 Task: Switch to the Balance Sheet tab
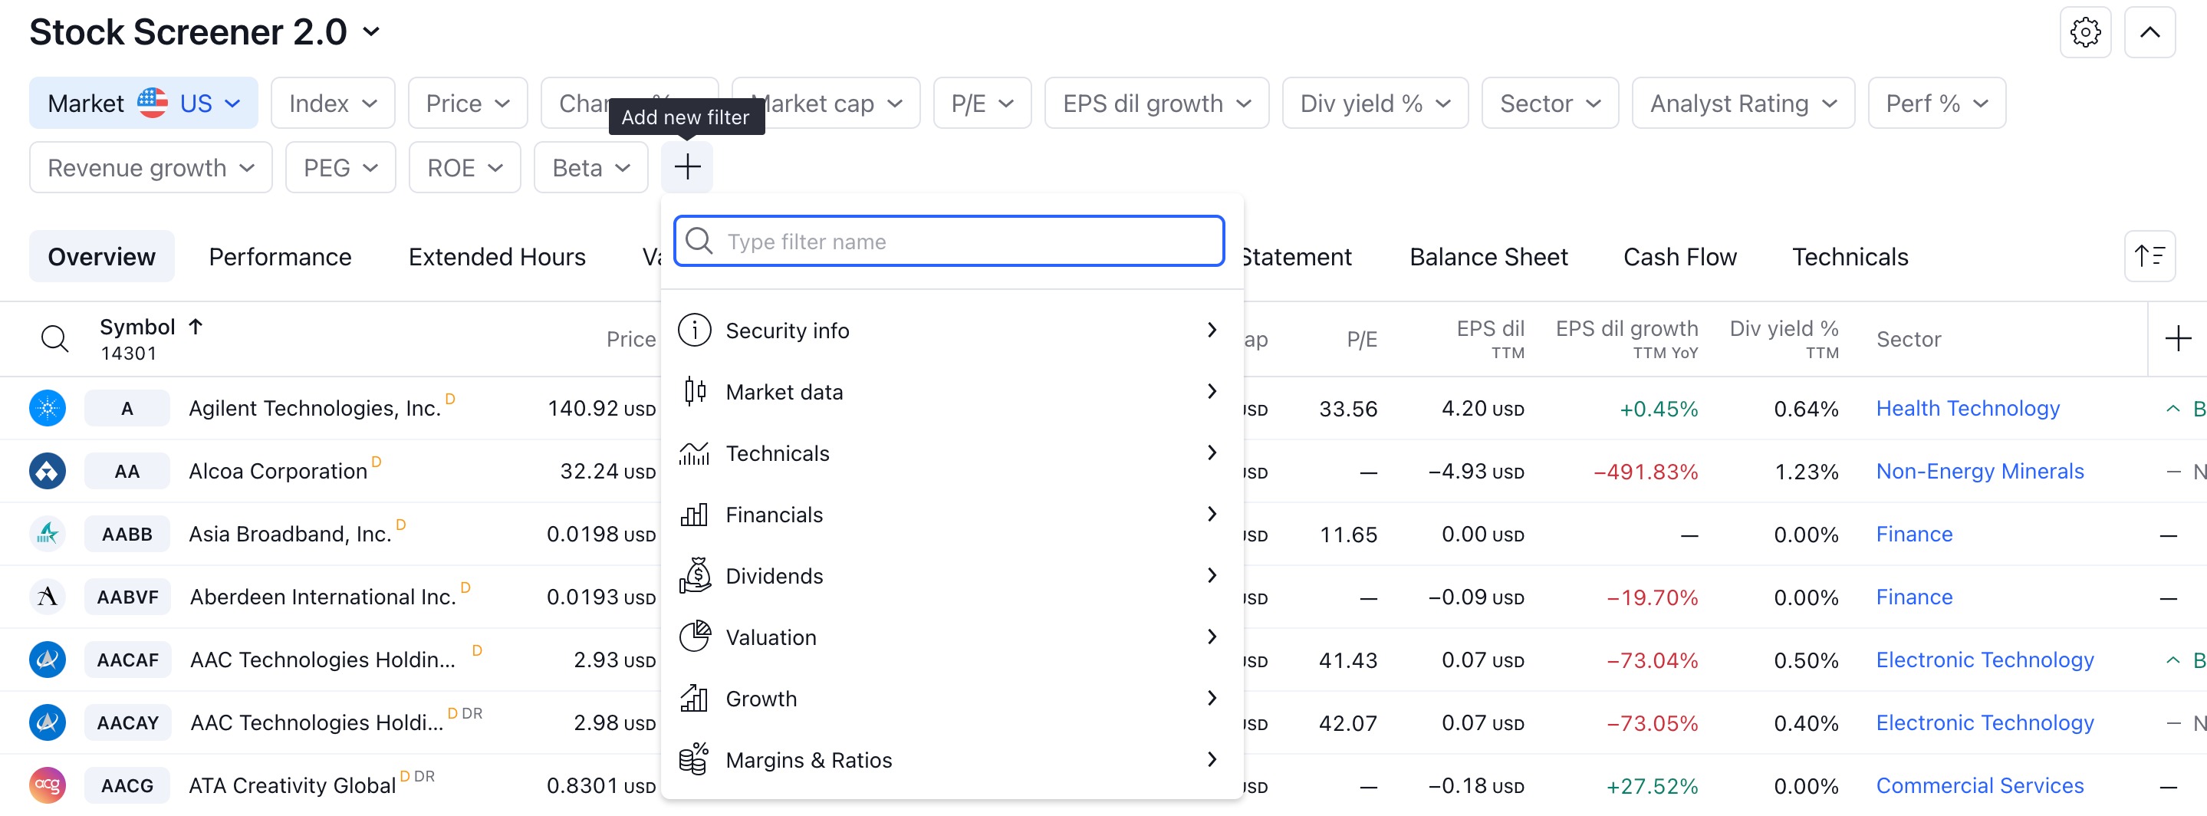(1488, 256)
